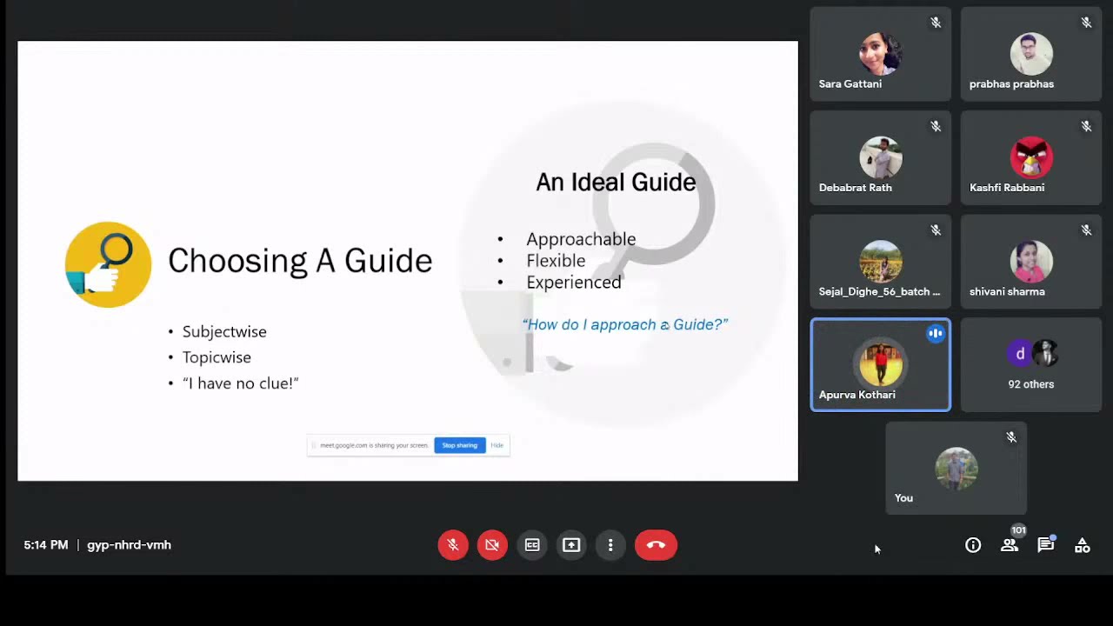Image resolution: width=1113 pixels, height=626 pixels.
Task: Select Debabrat Rath's tile
Action: pos(880,157)
